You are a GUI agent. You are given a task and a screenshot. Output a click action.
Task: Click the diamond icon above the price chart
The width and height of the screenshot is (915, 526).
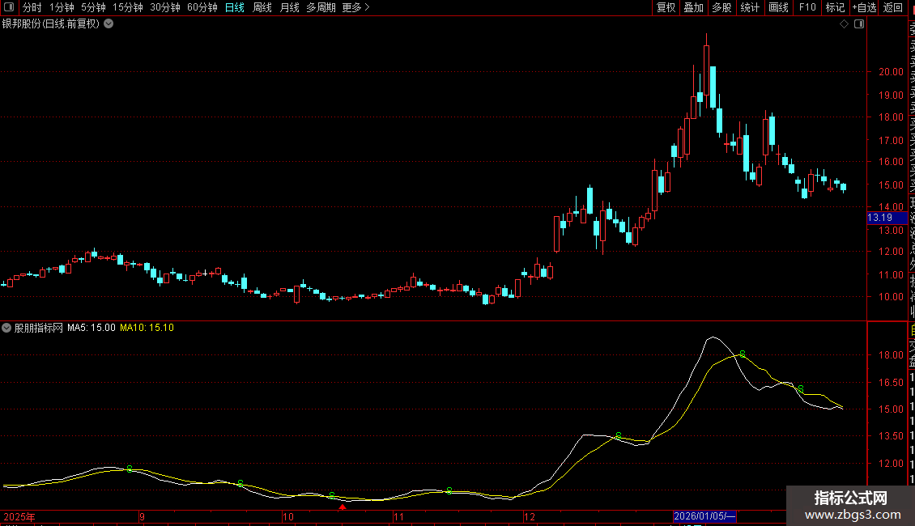pos(844,24)
